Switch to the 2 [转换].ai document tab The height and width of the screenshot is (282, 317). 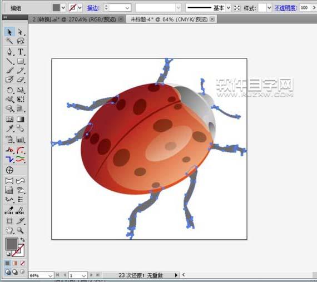coord(74,19)
